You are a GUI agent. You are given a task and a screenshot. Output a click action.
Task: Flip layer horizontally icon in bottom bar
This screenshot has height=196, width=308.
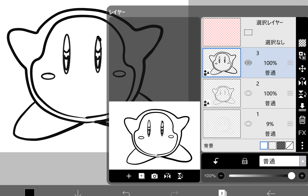point(167,176)
